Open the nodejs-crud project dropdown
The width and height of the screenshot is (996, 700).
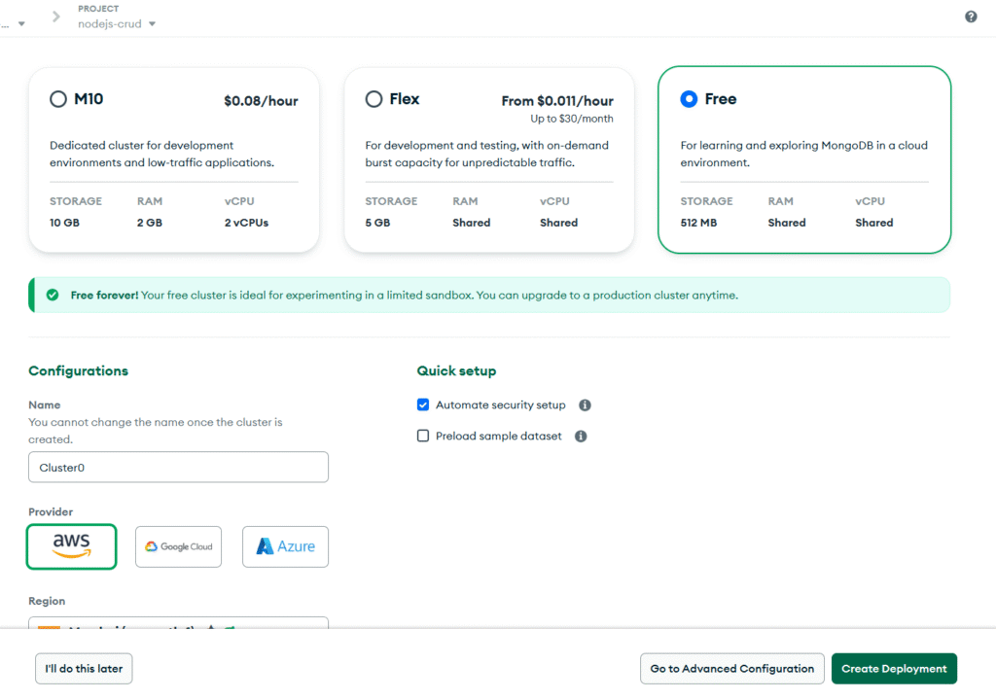coord(117,24)
